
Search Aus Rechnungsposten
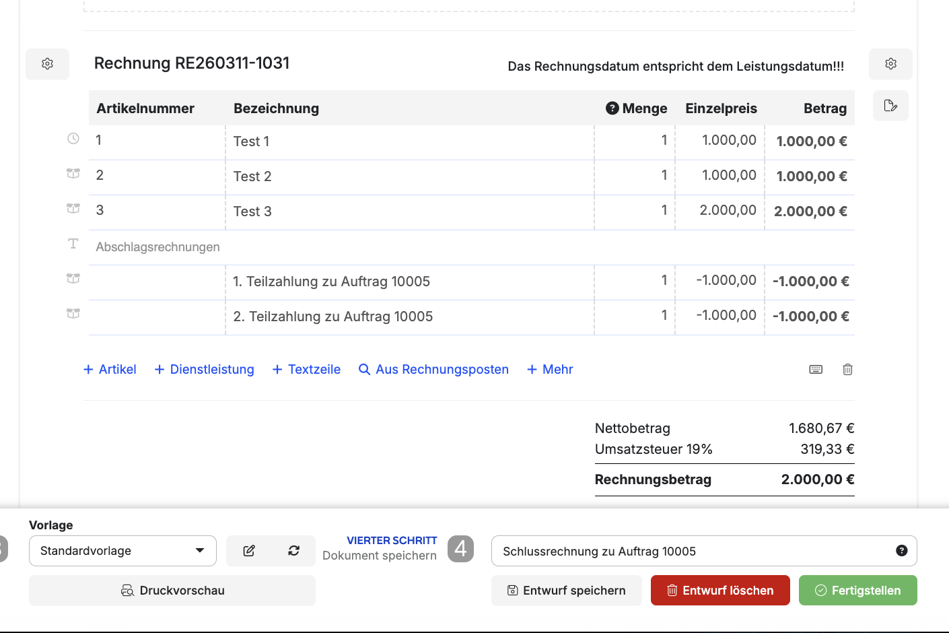click(433, 370)
